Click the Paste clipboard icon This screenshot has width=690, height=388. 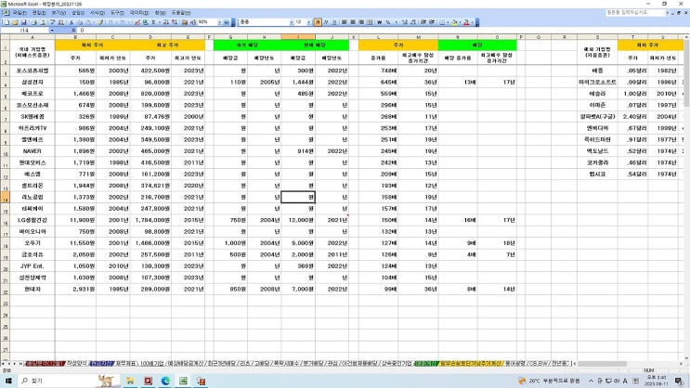(88, 22)
